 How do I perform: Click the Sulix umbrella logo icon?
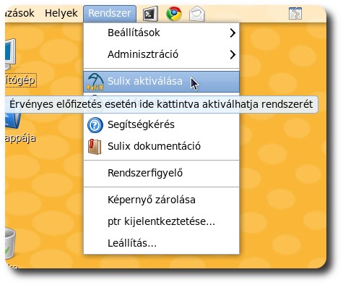pyautogui.click(x=95, y=82)
